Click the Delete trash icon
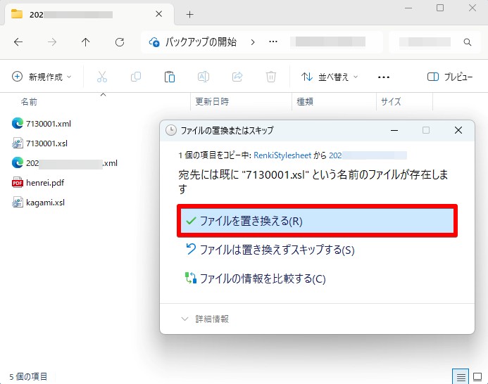 [271, 77]
